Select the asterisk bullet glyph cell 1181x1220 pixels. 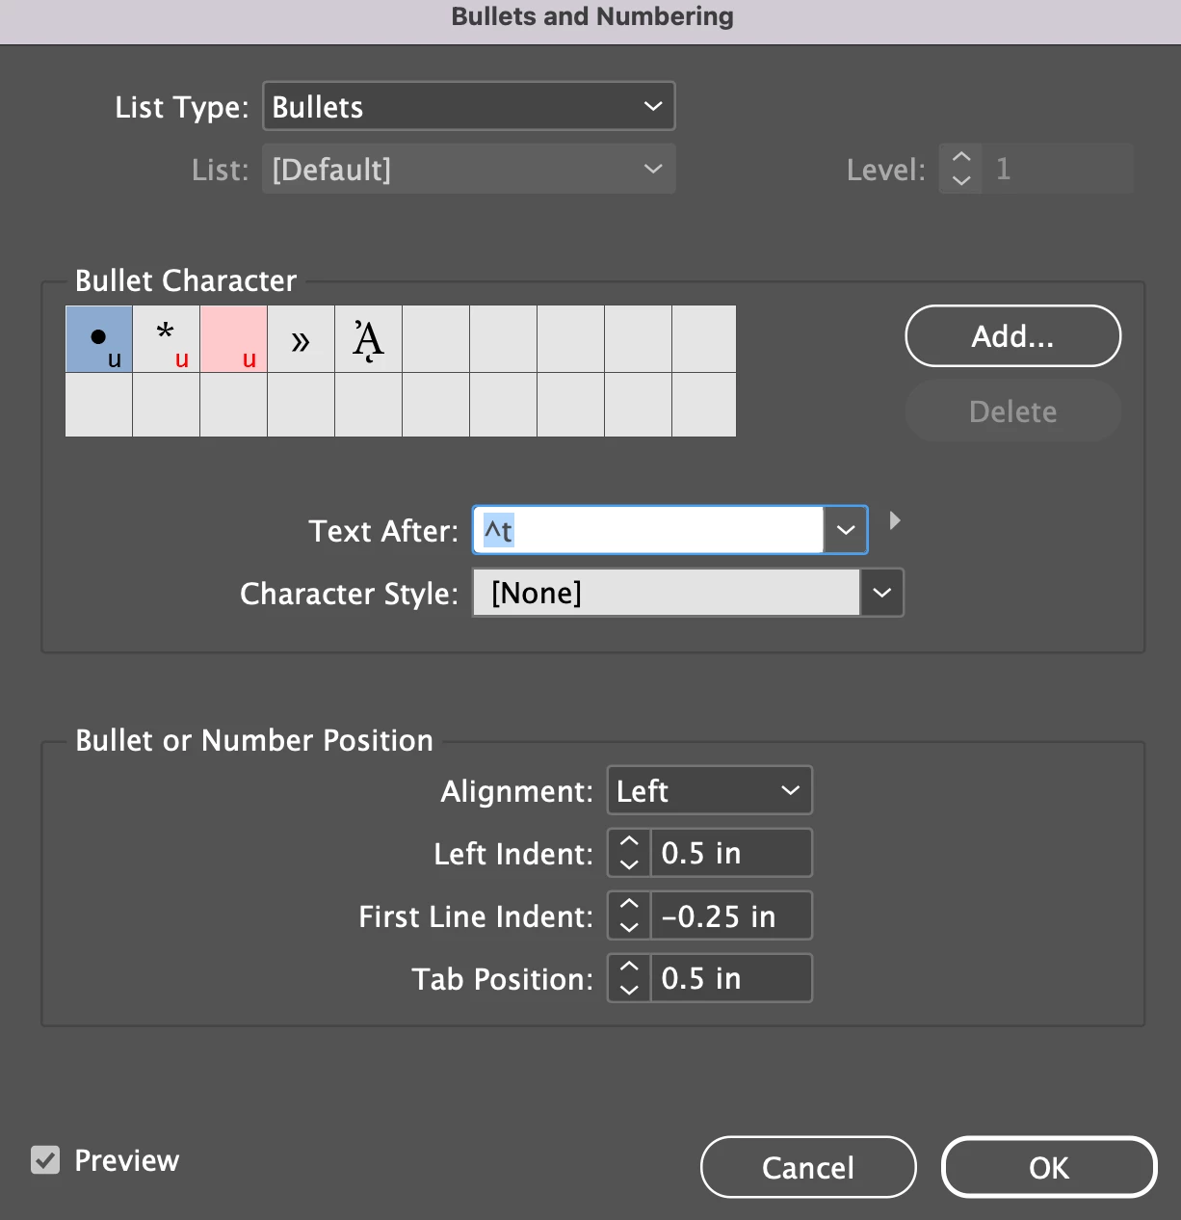pos(167,339)
